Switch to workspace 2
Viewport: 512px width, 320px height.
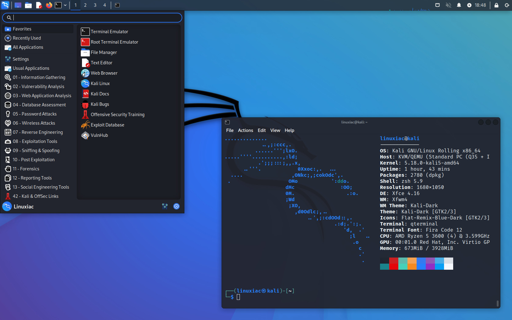85,5
